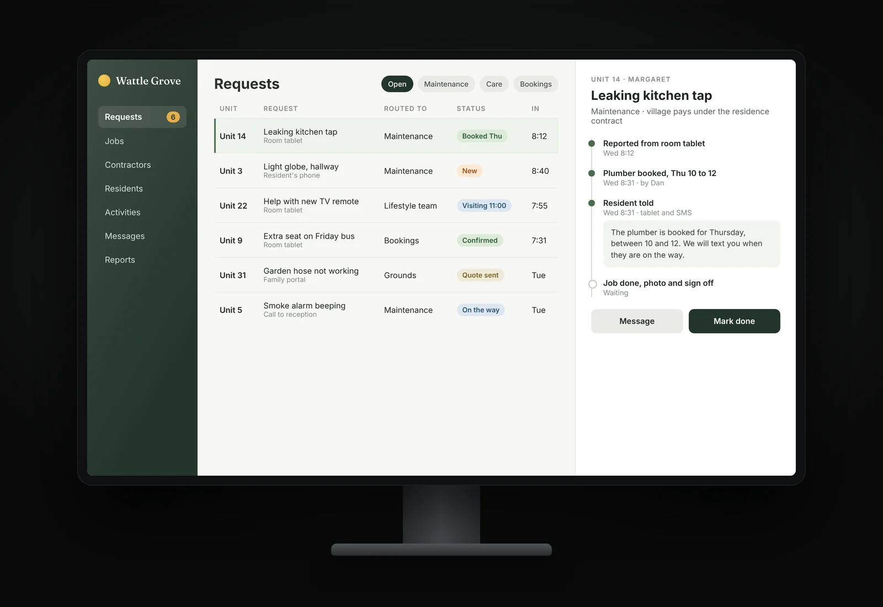Screen dimensions: 883x607
Task: Click the IN column header
Action: pos(535,109)
